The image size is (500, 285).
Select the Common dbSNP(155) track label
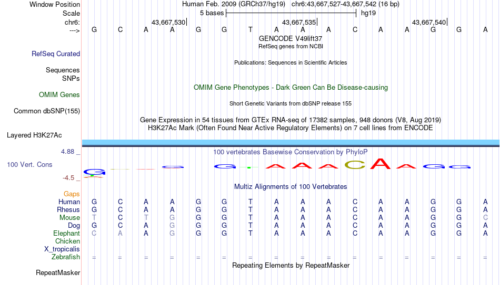(46, 111)
